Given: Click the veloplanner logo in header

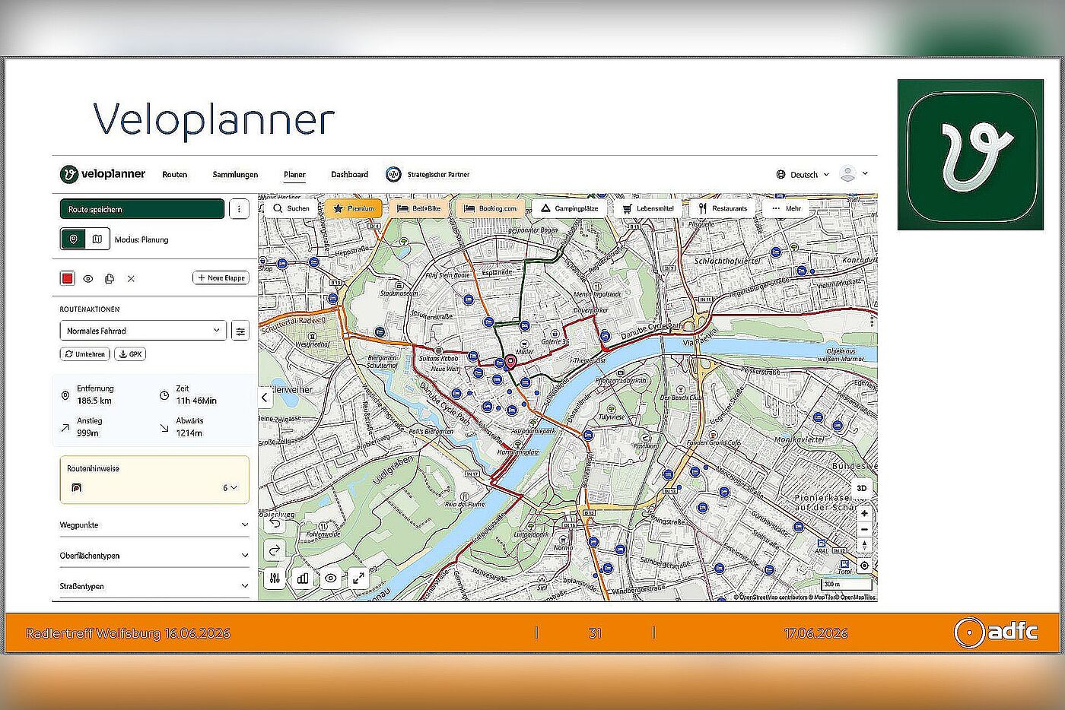Looking at the screenshot, I should tap(103, 174).
